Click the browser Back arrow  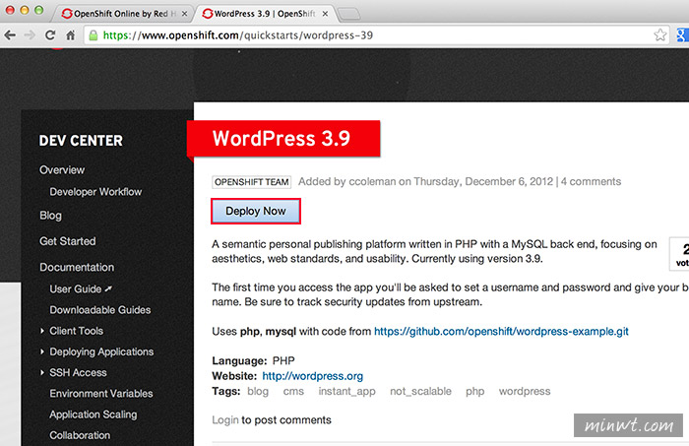pyautogui.click(x=10, y=35)
